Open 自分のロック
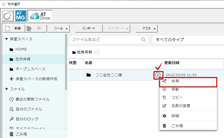Screen dimensions: 224x138 pos(24,119)
